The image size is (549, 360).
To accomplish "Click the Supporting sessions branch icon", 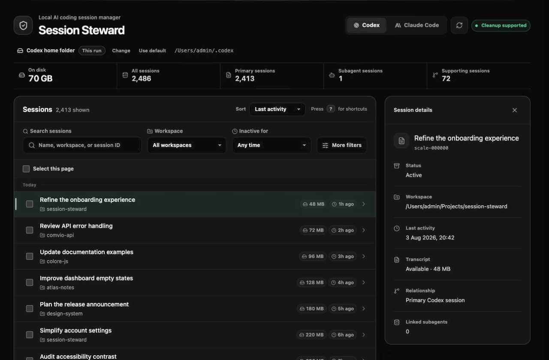I will 435,75.
